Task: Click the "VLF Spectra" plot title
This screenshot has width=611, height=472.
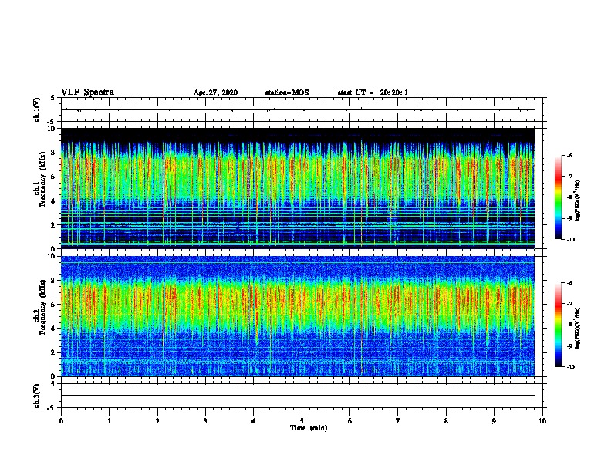Action: pyautogui.click(x=87, y=93)
